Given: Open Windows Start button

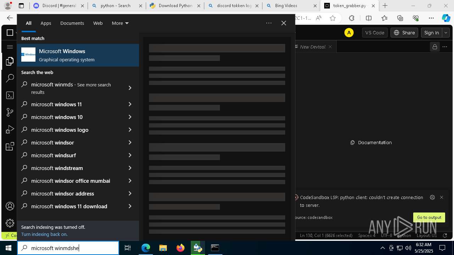Looking at the screenshot, I should 9,248.
